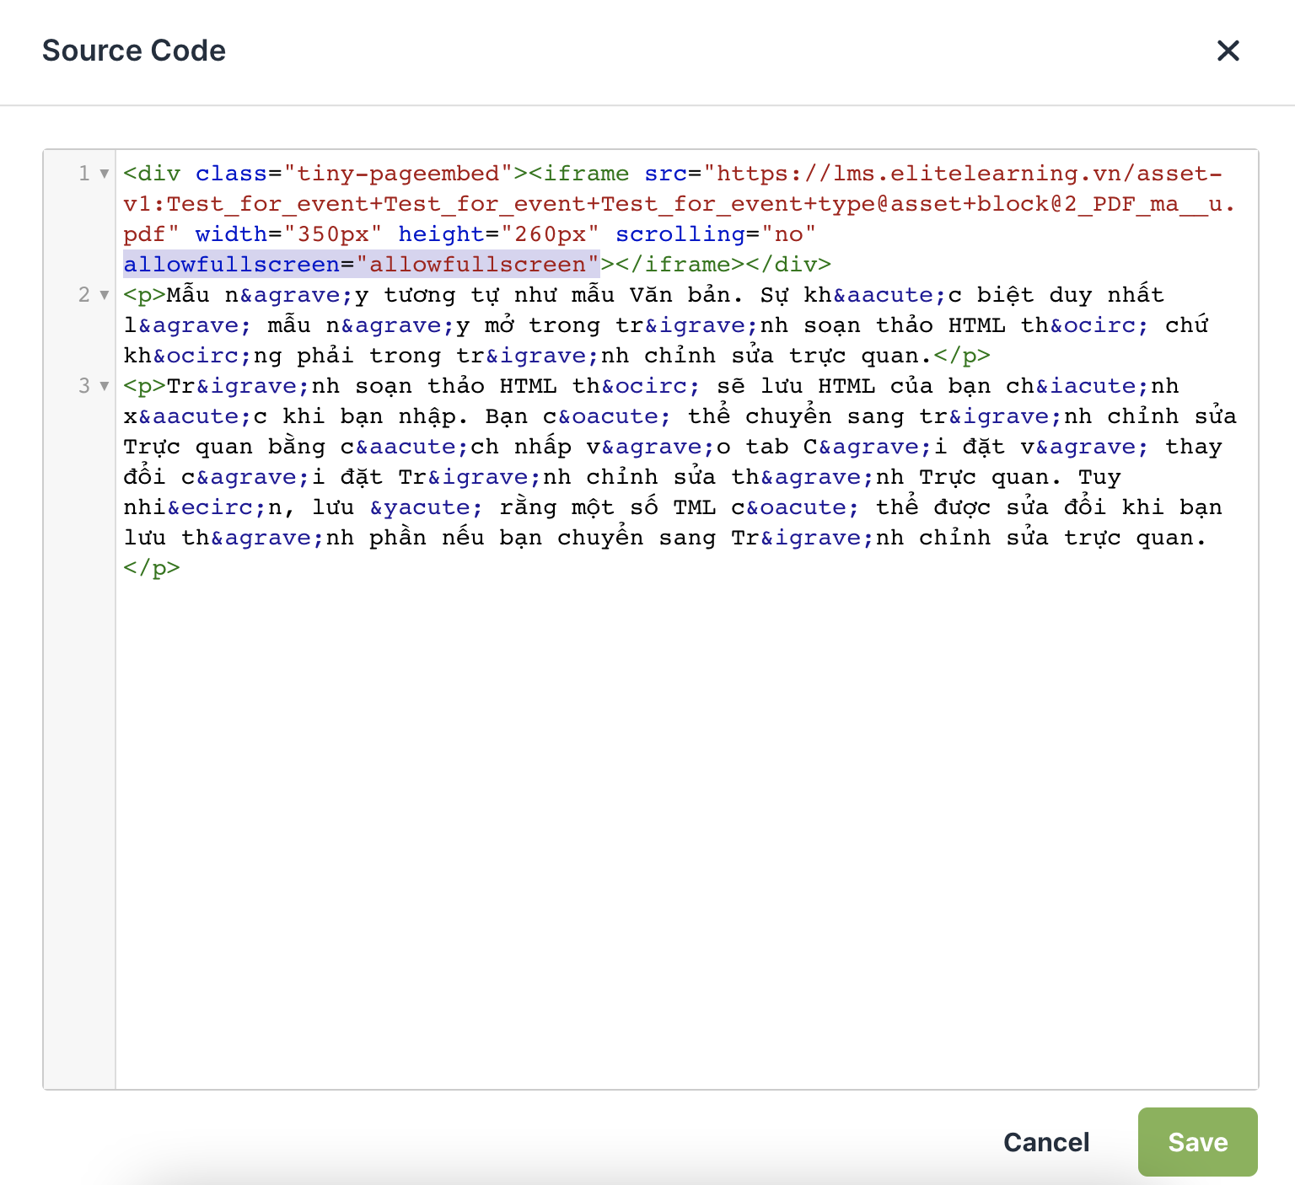Click the scrolling "no" attribute value
Viewport: 1295px width, 1185px height.
click(x=788, y=234)
